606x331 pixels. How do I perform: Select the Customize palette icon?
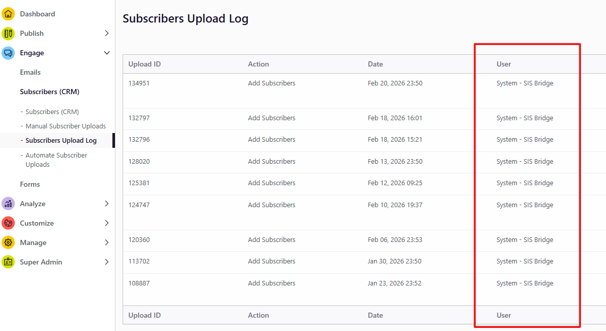[x=8, y=223]
